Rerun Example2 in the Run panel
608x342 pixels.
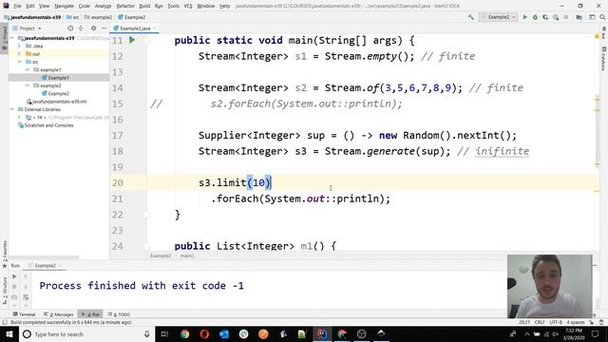[x=14, y=276]
